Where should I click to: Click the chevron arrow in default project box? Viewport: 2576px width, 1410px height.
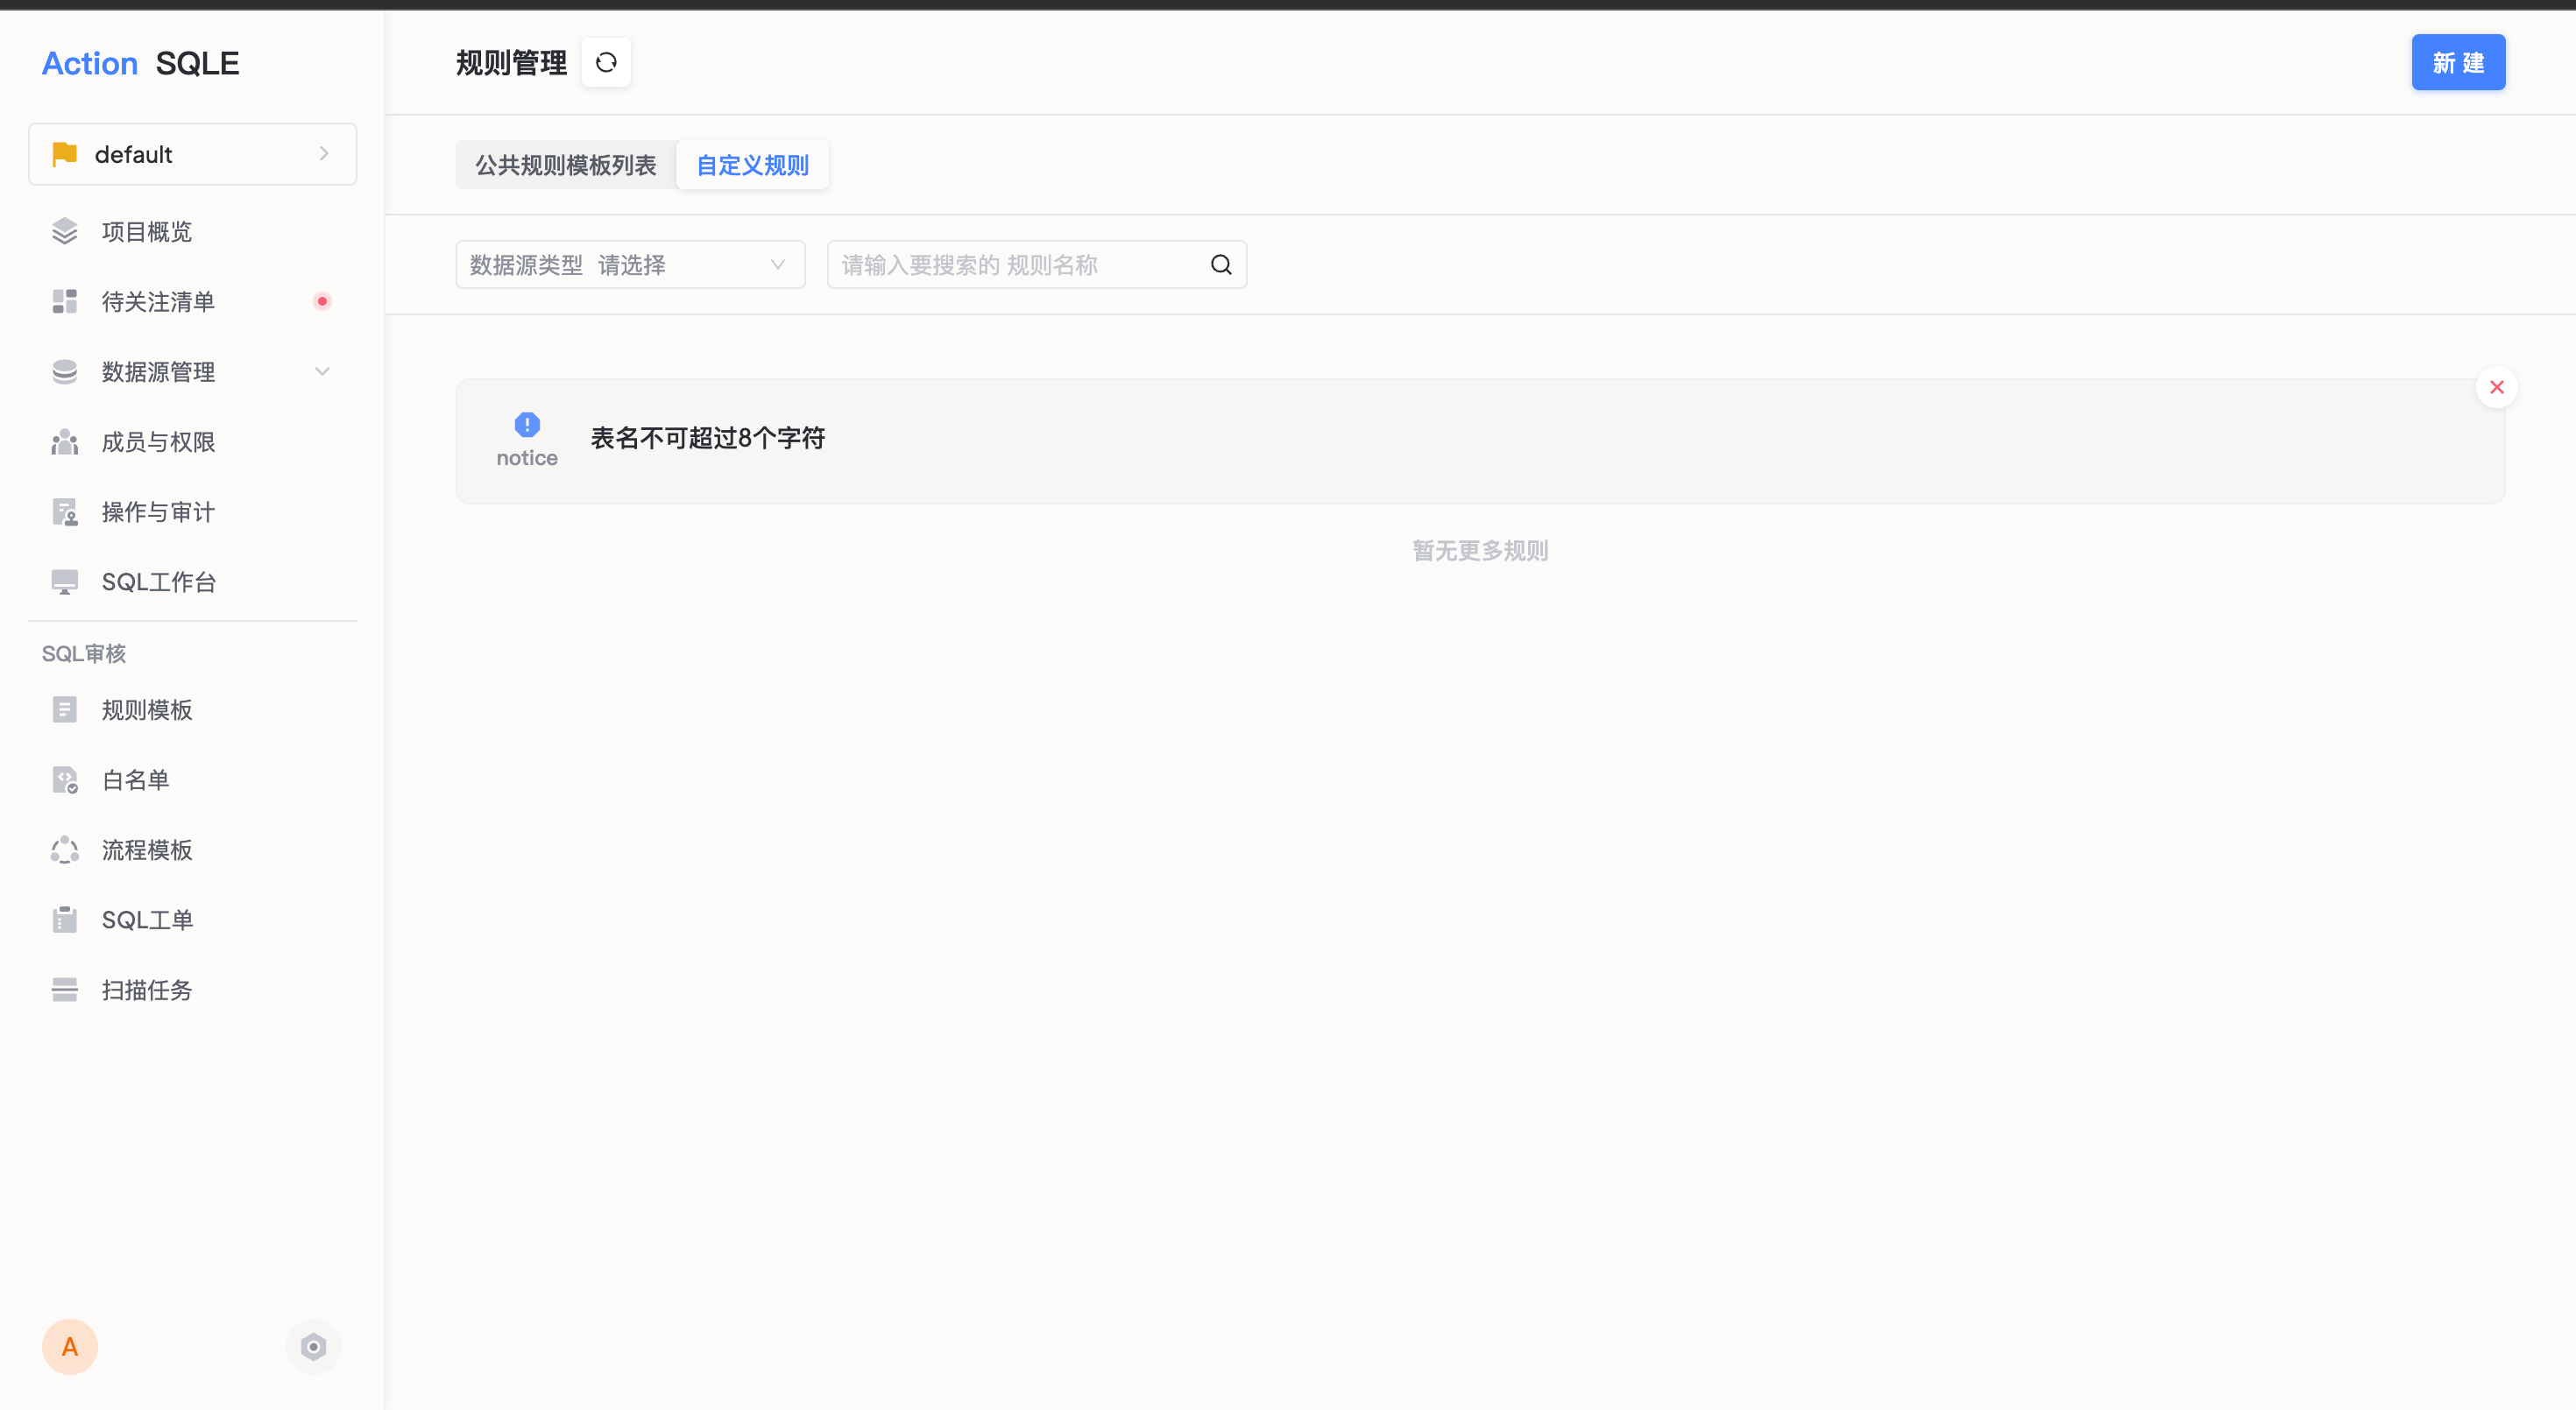pos(324,154)
